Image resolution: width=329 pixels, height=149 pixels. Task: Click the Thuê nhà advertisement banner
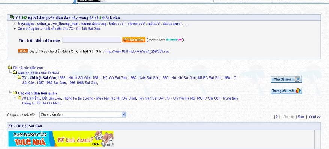tap(61, 139)
